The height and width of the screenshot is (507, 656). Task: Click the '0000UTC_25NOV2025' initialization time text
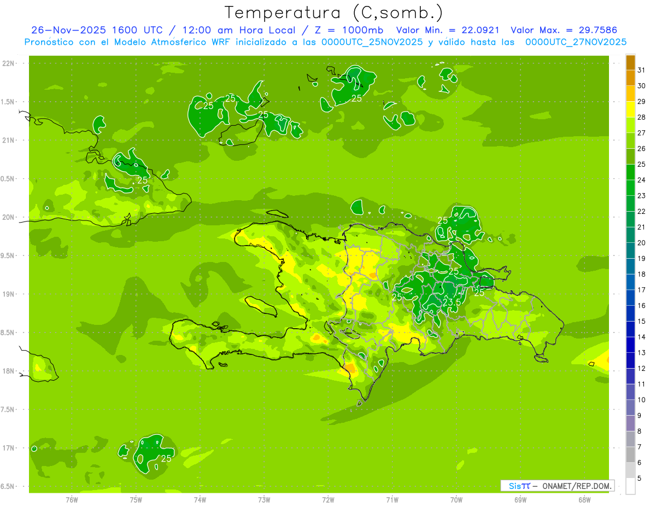(x=371, y=42)
